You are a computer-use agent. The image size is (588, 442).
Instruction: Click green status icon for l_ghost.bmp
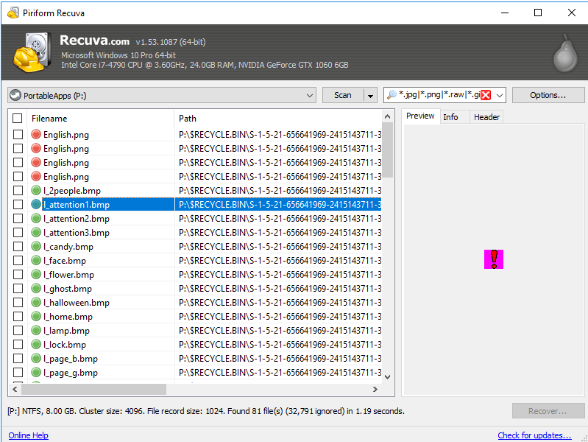coord(36,289)
